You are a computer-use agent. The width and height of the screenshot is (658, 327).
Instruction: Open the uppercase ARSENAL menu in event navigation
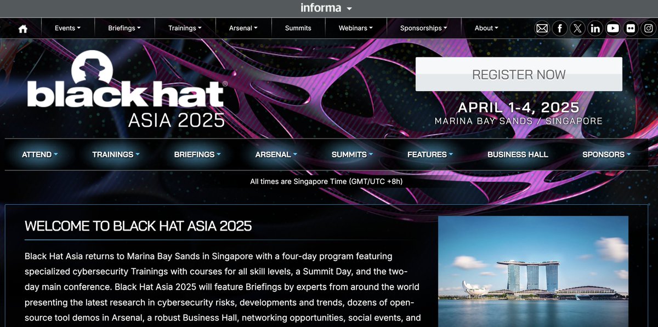click(x=276, y=154)
